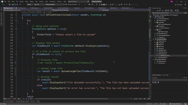Click the bookmark toolbar icon
This screenshot has width=188, height=105.
click(x=129, y=5)
